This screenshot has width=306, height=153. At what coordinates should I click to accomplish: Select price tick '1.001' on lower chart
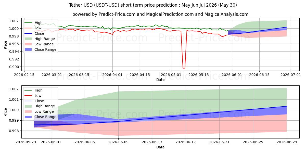tap(15, 99)
